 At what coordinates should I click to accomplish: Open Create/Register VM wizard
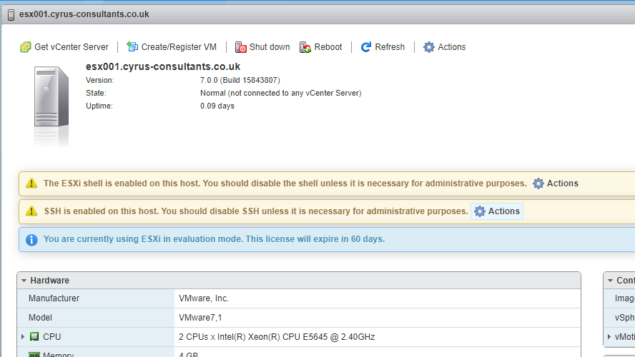pos(172,47)
